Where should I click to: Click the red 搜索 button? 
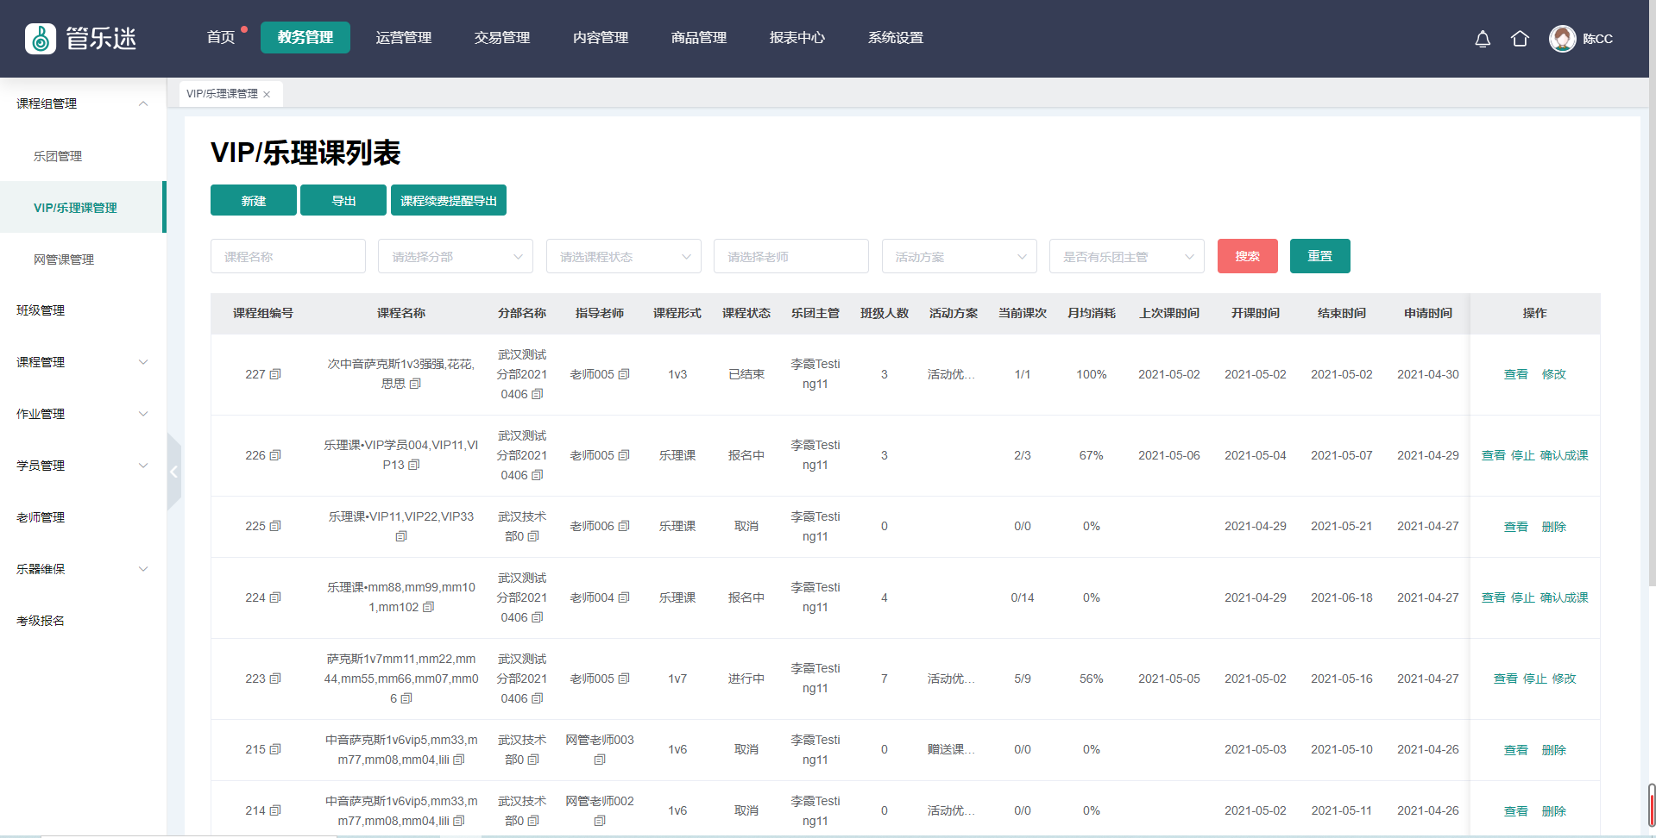1247,256
